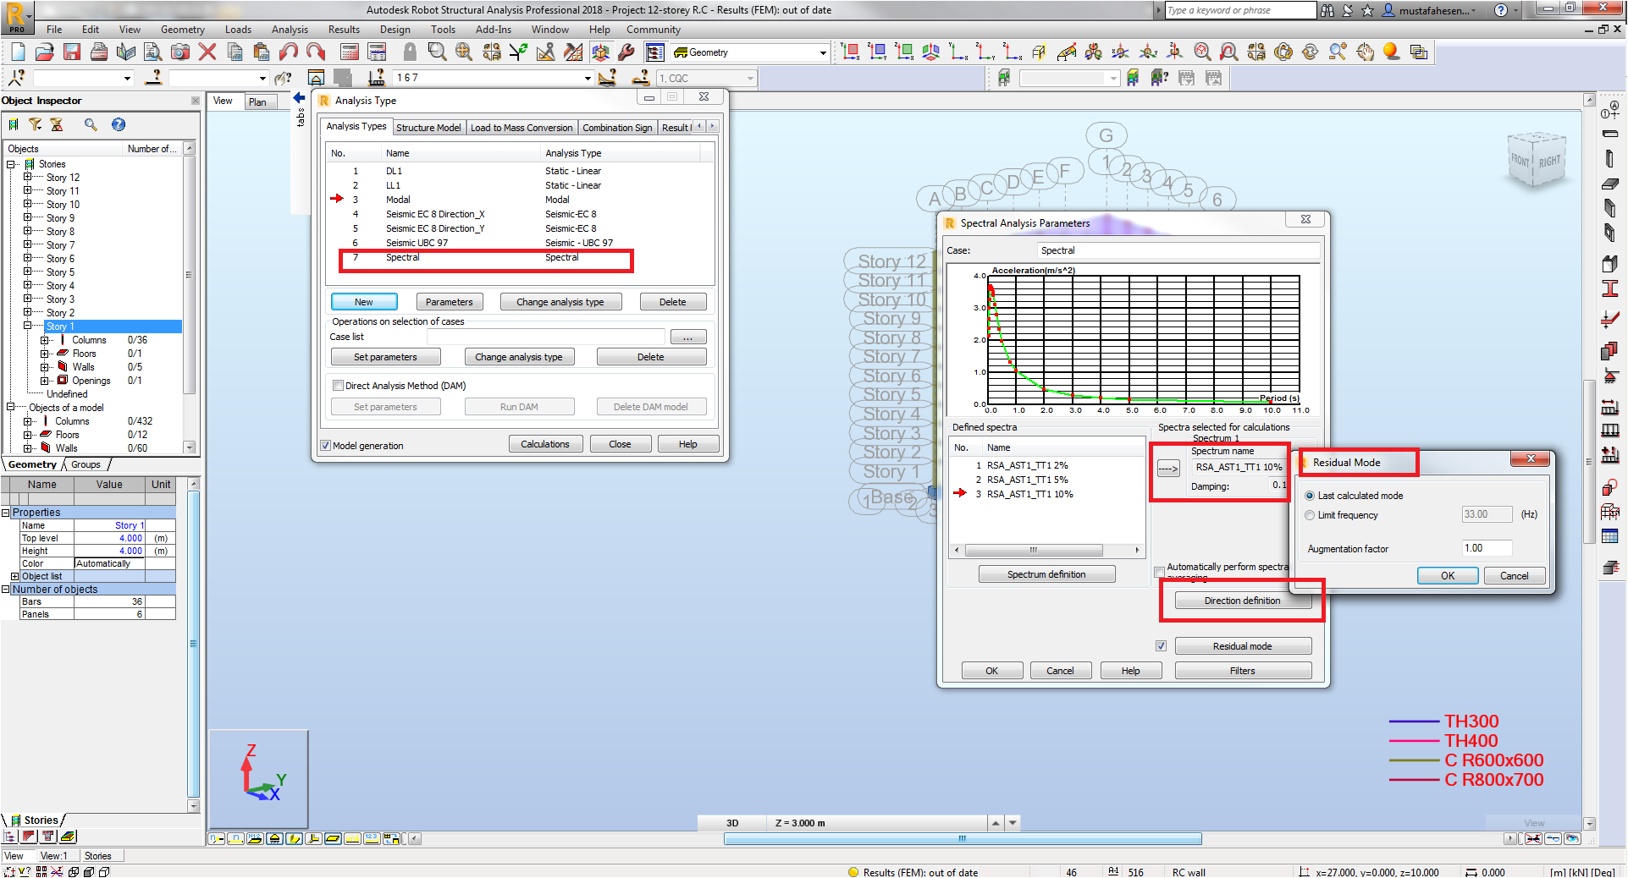Click the rendering orange sphere icon
1628x878 pixels.
(1391, 52)
